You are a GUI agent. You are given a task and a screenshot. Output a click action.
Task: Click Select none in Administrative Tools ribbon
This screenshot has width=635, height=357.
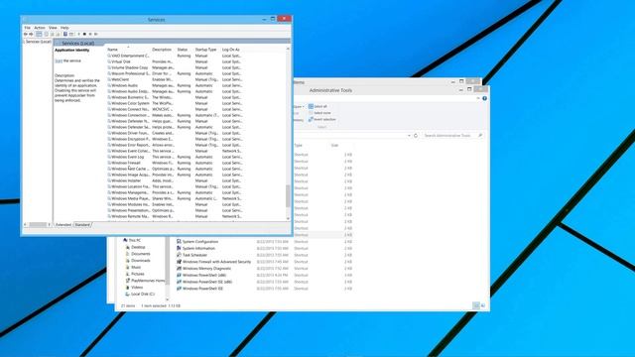pos(319,113)
